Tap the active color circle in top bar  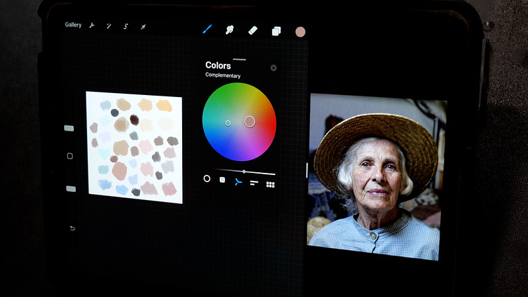[x=300, y=32]
